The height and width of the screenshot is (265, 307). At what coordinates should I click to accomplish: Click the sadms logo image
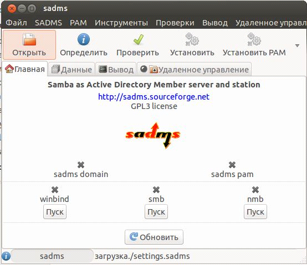pos(153,136)
